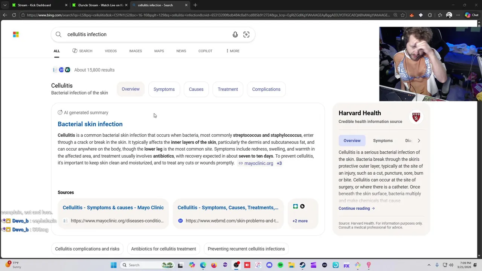This screenshot has height=271, width=482.
Task: Select Overview tab in Harvard Health card
Action: tap(352, 141)
